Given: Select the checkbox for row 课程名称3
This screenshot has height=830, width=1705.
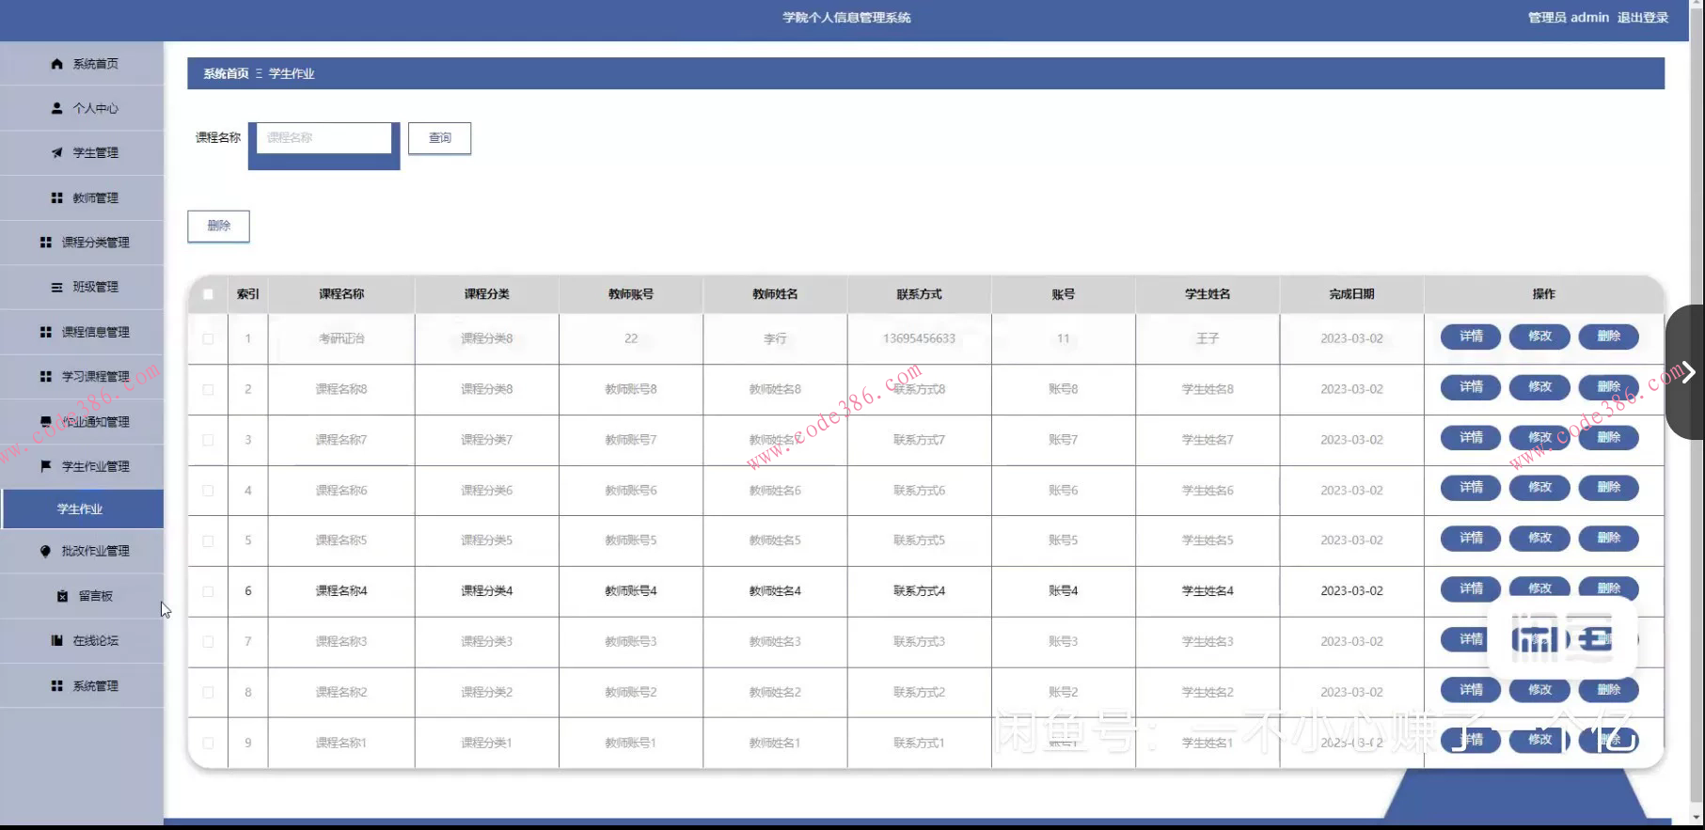Looking at the screenshot, I should coord(208,642).
